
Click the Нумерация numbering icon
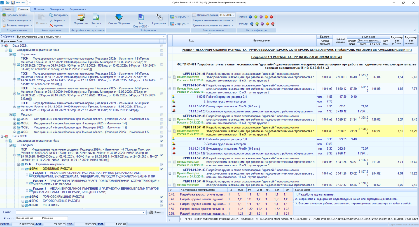point(159,17)
